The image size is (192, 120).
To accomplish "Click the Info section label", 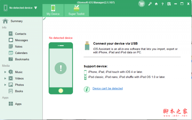I will pos(4,27).
